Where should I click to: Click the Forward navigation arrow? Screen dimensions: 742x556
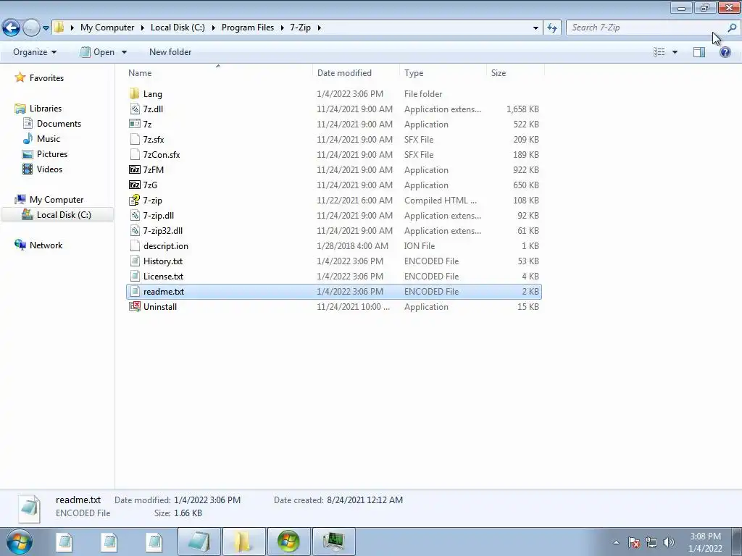coord(31,28)
